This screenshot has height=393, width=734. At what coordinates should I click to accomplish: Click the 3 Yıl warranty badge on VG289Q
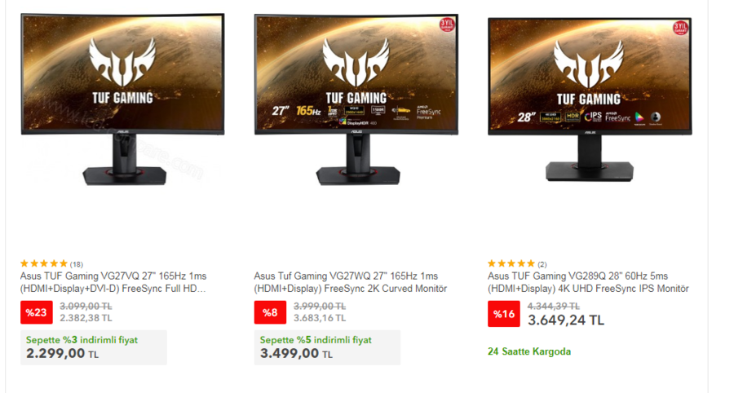[x=680, y=28]
